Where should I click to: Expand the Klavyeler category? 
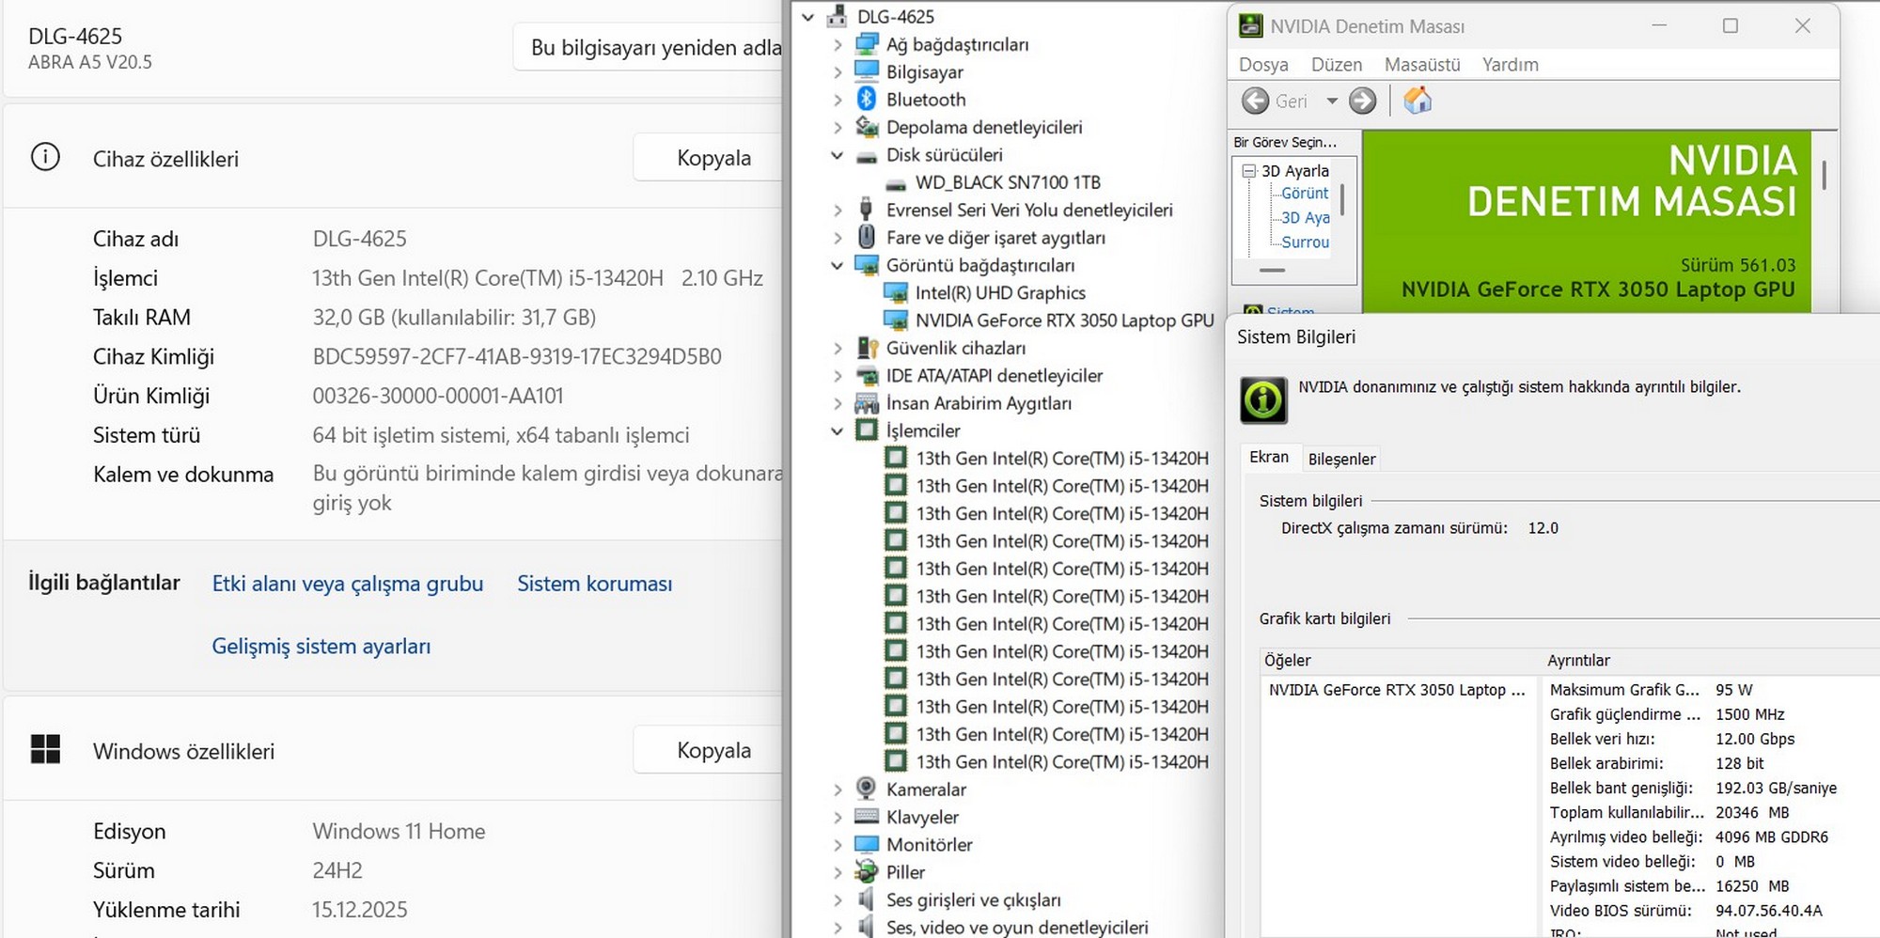click(x=837, y=818)
